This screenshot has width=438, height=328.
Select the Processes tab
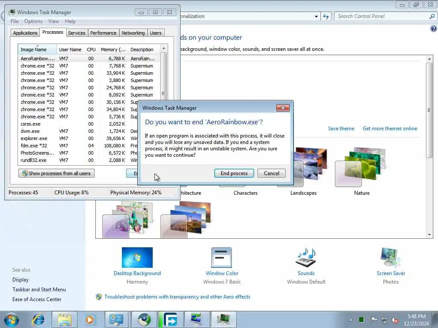[53, 32]
